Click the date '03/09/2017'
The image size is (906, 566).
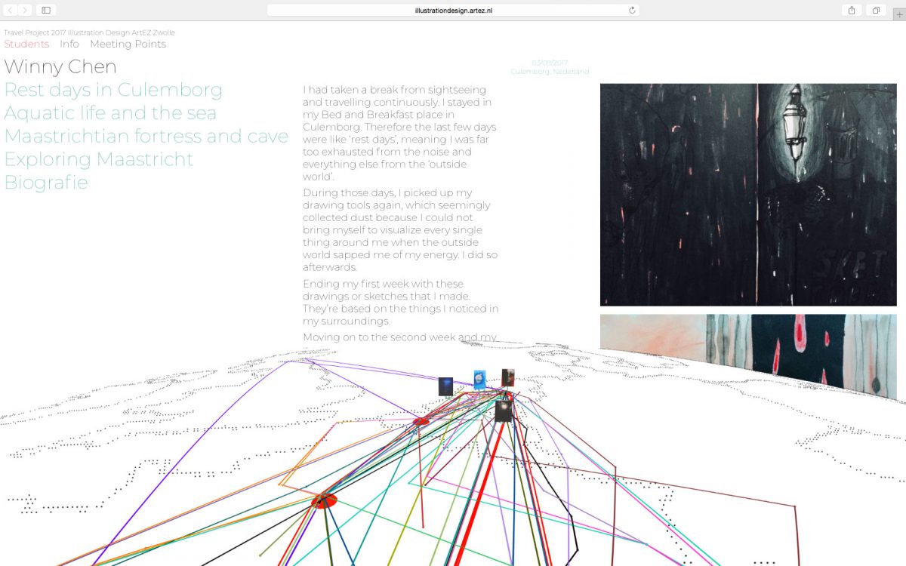point(550,63)
